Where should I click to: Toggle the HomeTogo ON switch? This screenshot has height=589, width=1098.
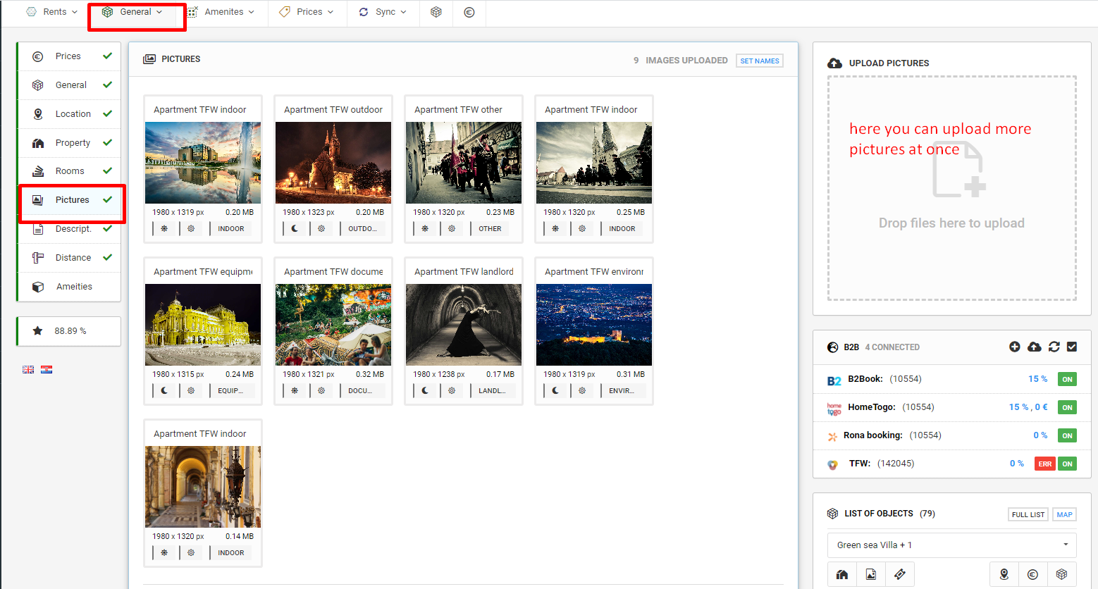(x=1067, y=407)
